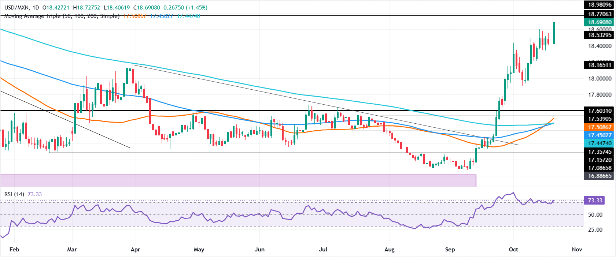Click the orange 17.50867 axis price tag
Viewport: 616px width, 258px height.
(600, 127)
